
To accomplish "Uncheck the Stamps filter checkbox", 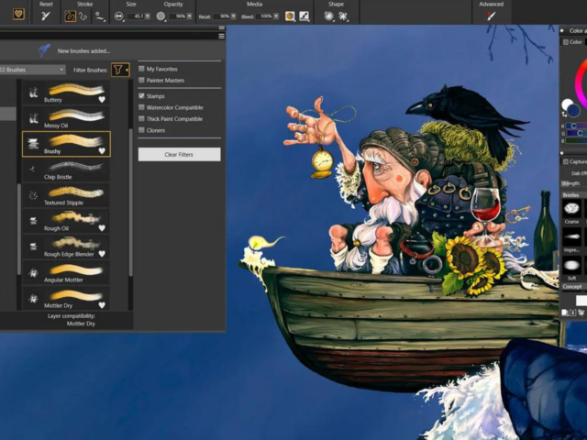I will (x=141, y=94).
